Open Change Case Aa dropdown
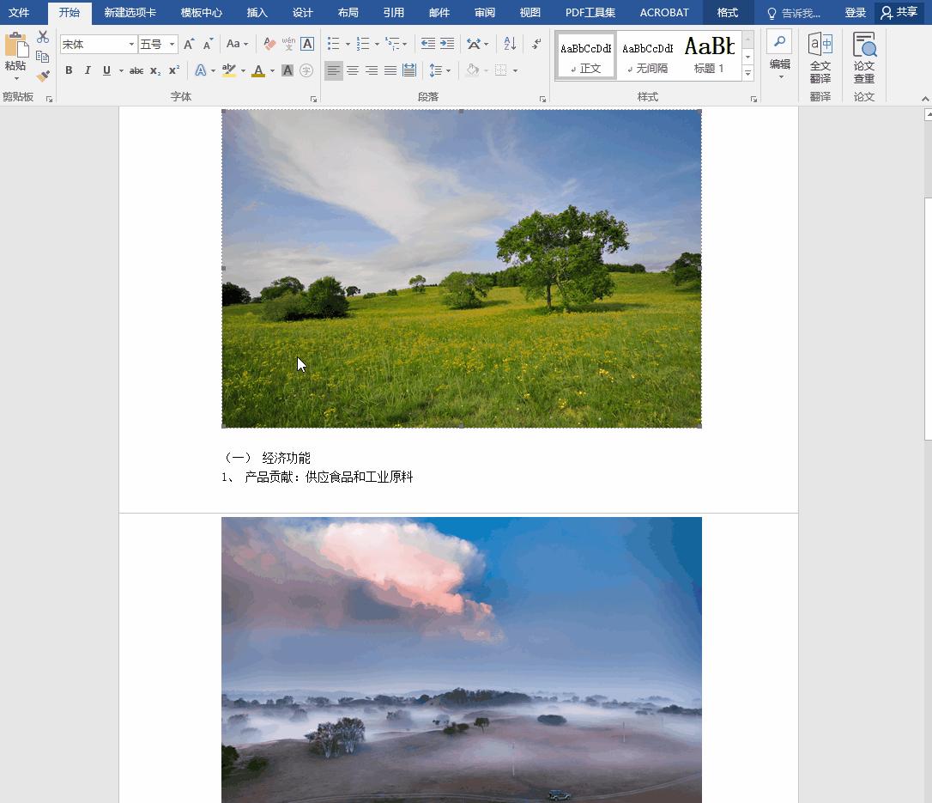The height and width of the screenshot is (803, 932). tap(237, 44)
